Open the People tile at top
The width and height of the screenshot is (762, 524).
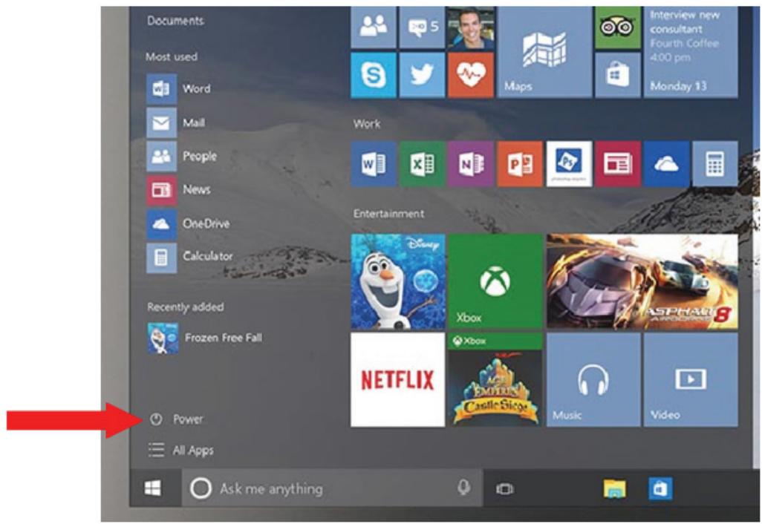(x=374, y=27)
